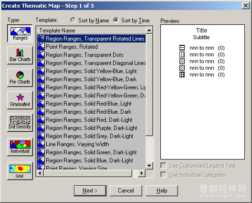This screenshot has height=203, width=252.
Task: Pick the Pie Charts type icon
Action: 20,78
